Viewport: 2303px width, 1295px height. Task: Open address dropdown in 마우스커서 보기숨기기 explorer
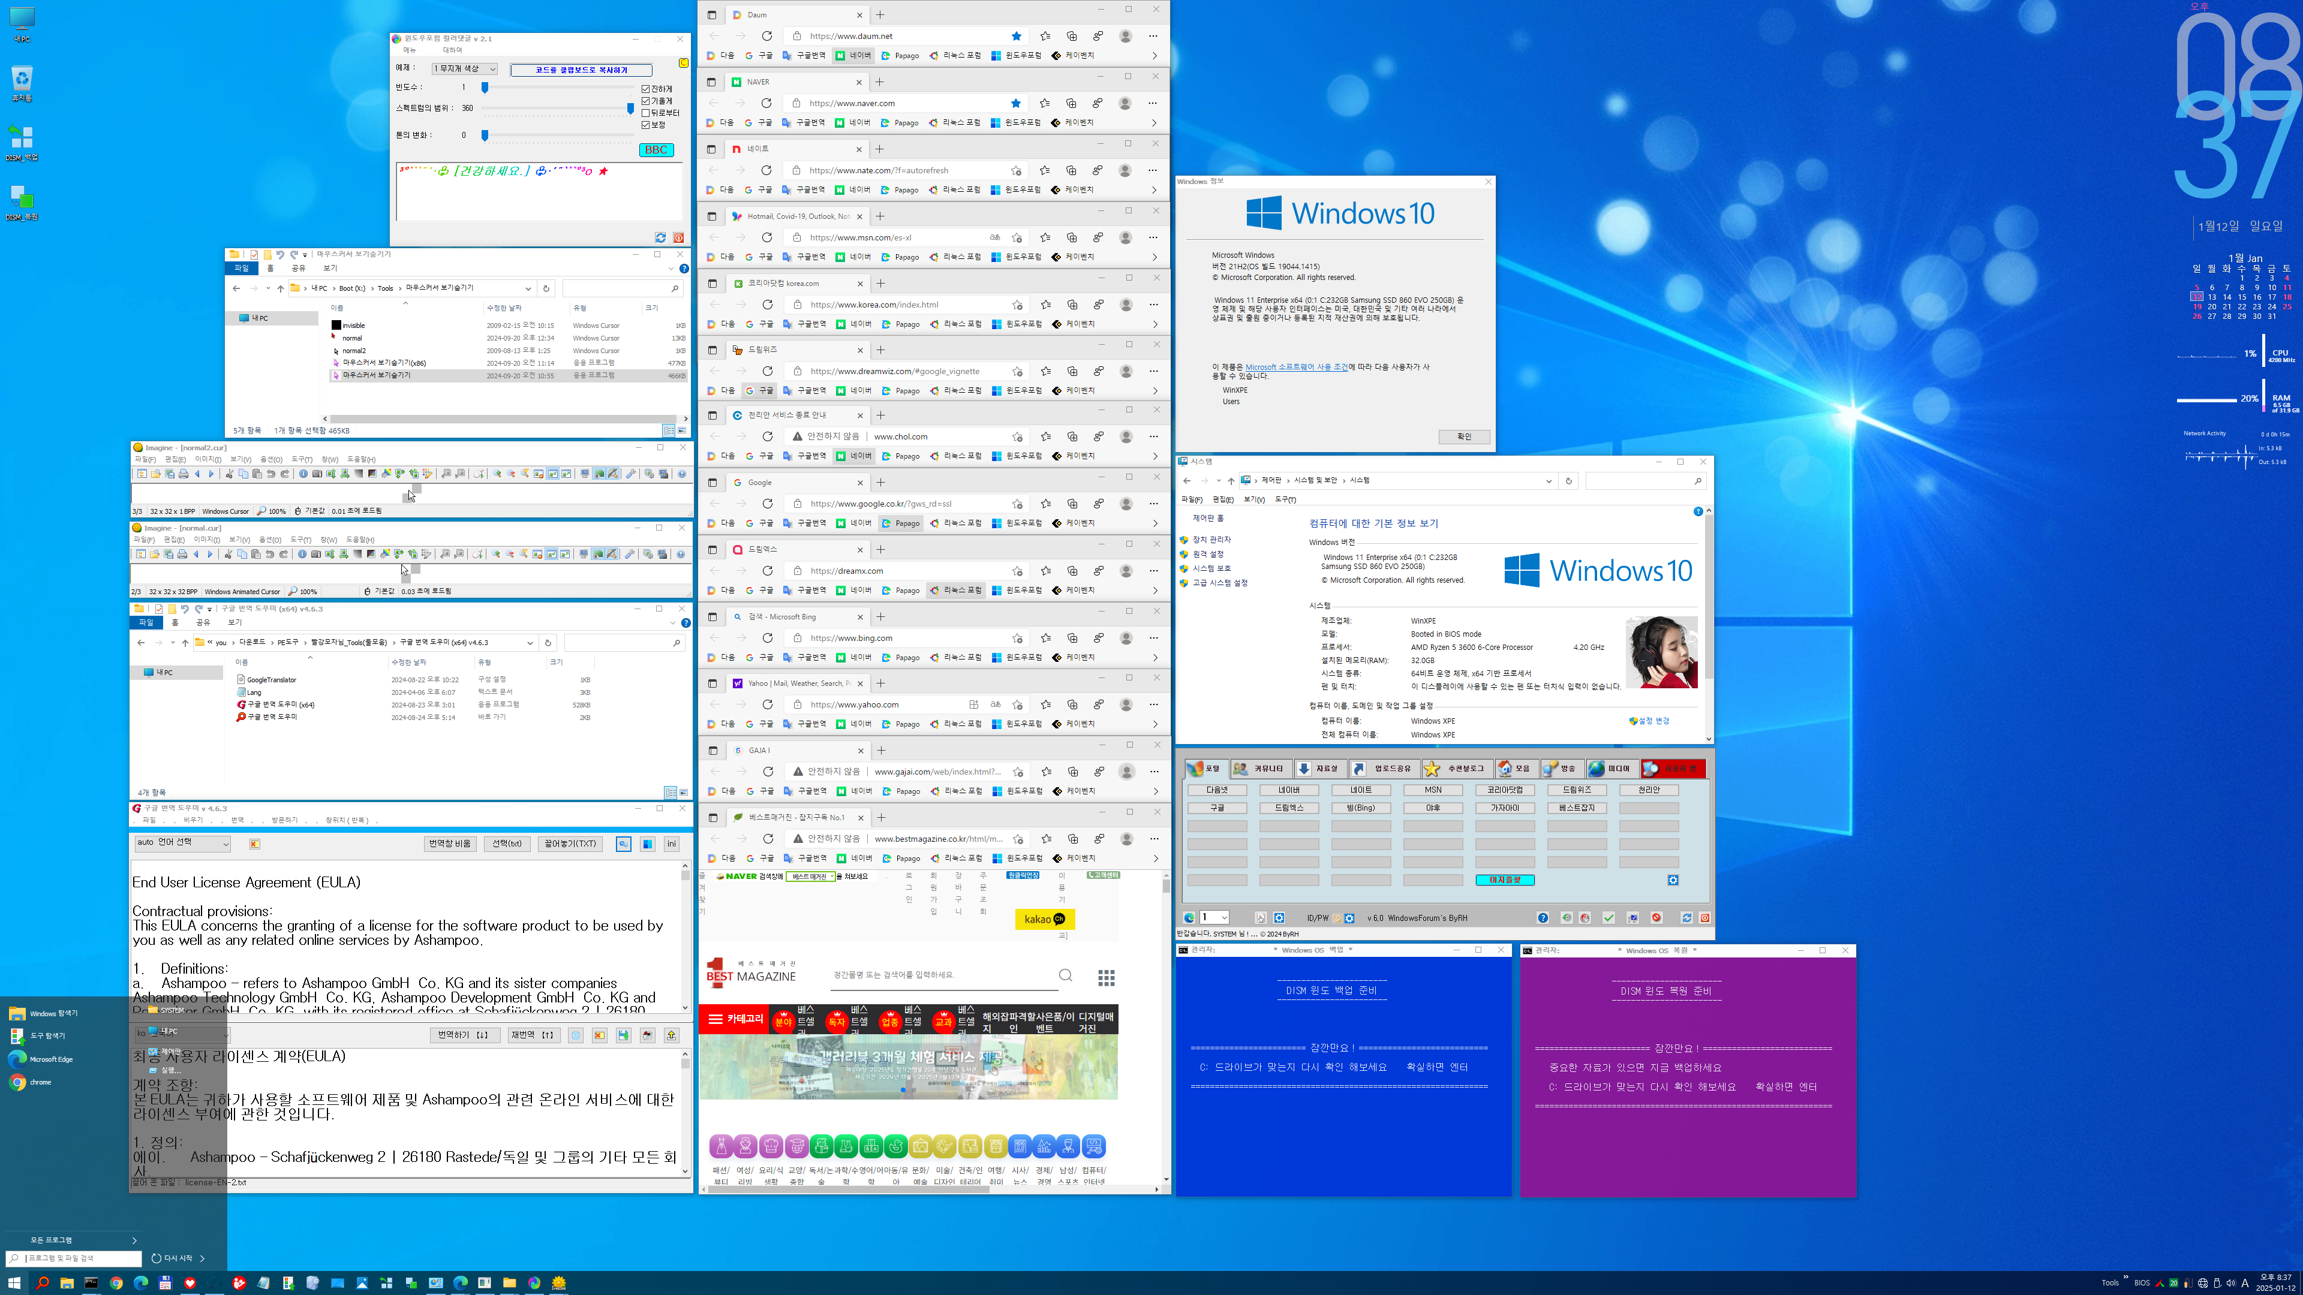tap(528, 288)
